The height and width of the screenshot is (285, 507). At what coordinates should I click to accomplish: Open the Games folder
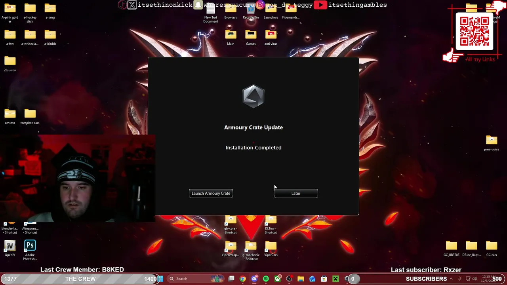click(251, 38)
